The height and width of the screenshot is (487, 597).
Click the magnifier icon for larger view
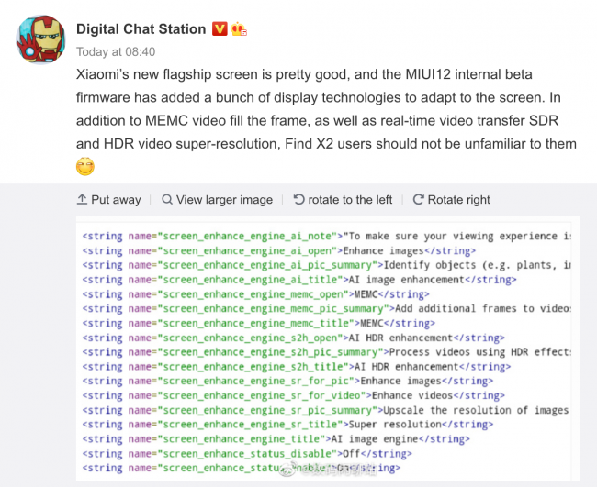tap(167, 200)
